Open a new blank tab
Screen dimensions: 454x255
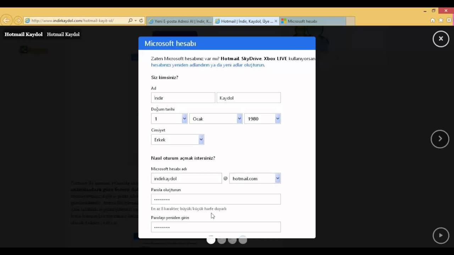tap(350, 21)
